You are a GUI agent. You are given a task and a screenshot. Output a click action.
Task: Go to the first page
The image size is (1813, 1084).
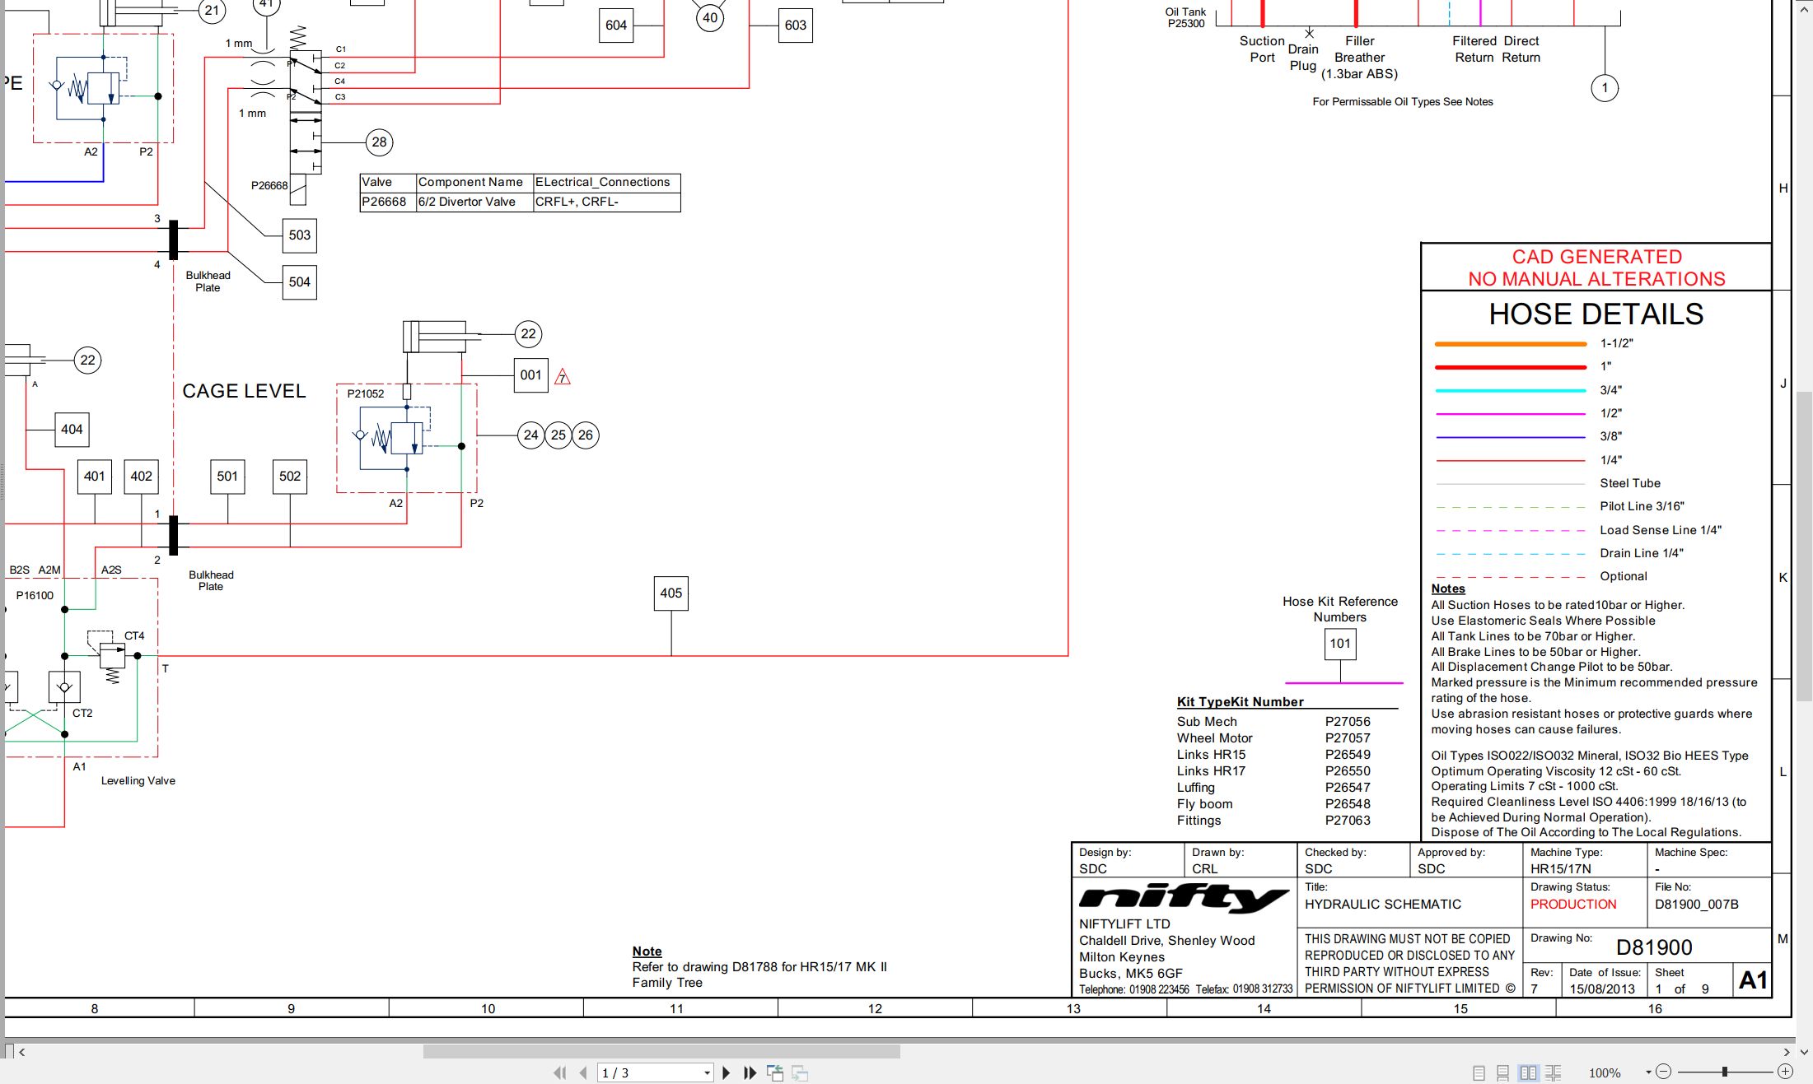(560, 1072)
